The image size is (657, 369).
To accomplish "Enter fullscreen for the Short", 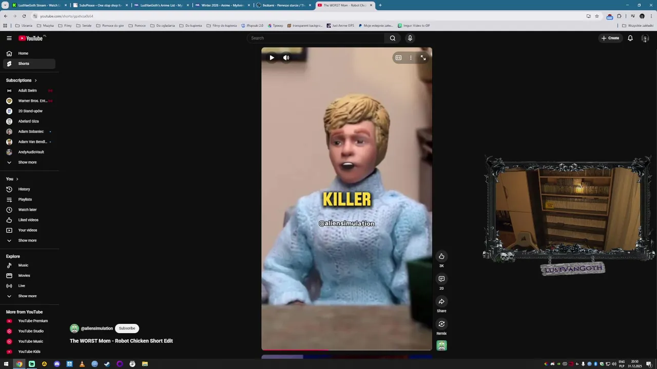I will pos(423,58).
